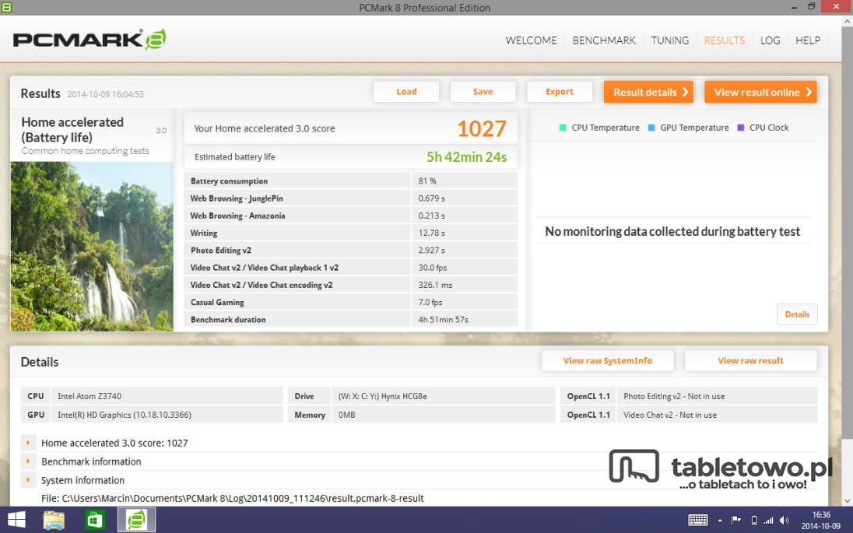Click Photo Editing v2 - Not in use
Screen dimensions: 853x533
pos(674,396)
